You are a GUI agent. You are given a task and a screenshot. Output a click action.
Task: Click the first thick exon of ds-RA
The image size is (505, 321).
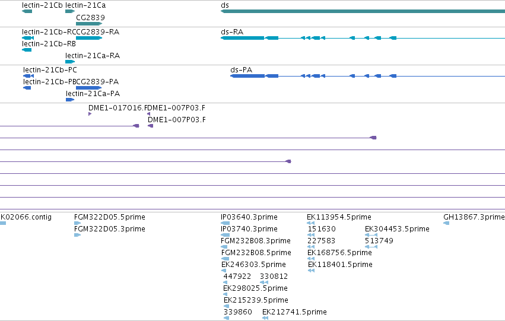point(242,38)
